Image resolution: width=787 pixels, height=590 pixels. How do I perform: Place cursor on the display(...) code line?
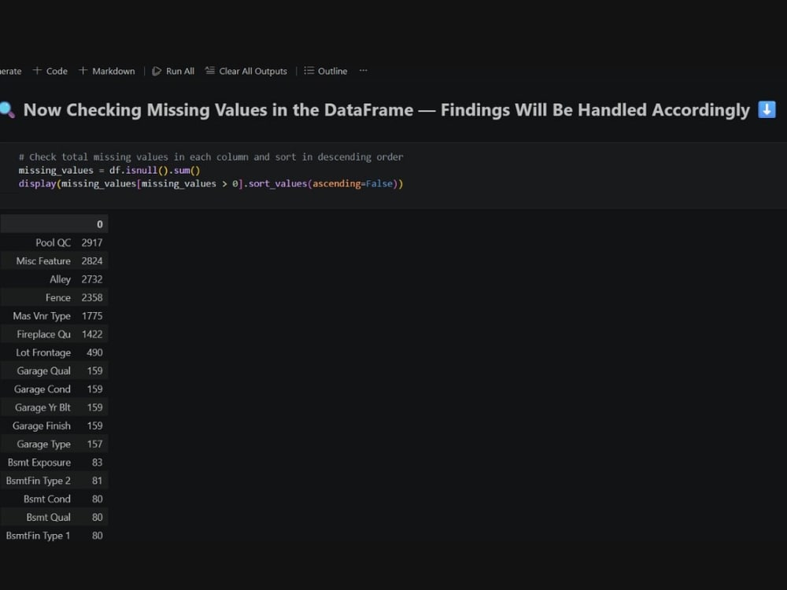pos(211,183)
